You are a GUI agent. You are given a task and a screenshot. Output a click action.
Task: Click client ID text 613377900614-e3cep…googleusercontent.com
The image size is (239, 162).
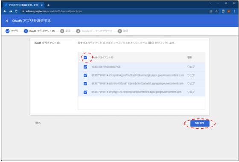point(137,75)
